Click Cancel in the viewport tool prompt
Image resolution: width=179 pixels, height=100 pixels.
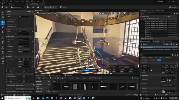[x=94, y=70]
